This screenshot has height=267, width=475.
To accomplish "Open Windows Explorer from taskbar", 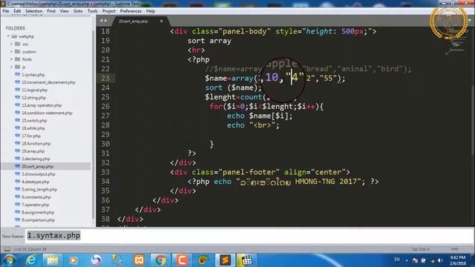I will coord(53,260).
